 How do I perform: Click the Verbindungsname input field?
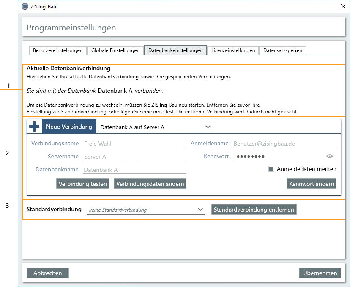click(134, 143)
